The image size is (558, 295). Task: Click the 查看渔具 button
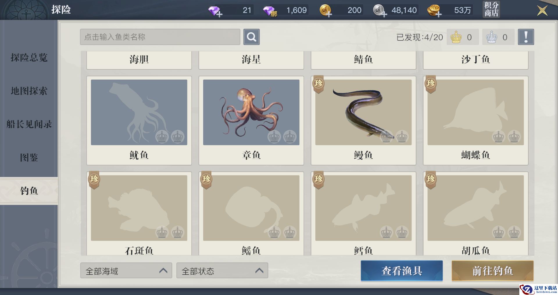[x=402, y=271]
